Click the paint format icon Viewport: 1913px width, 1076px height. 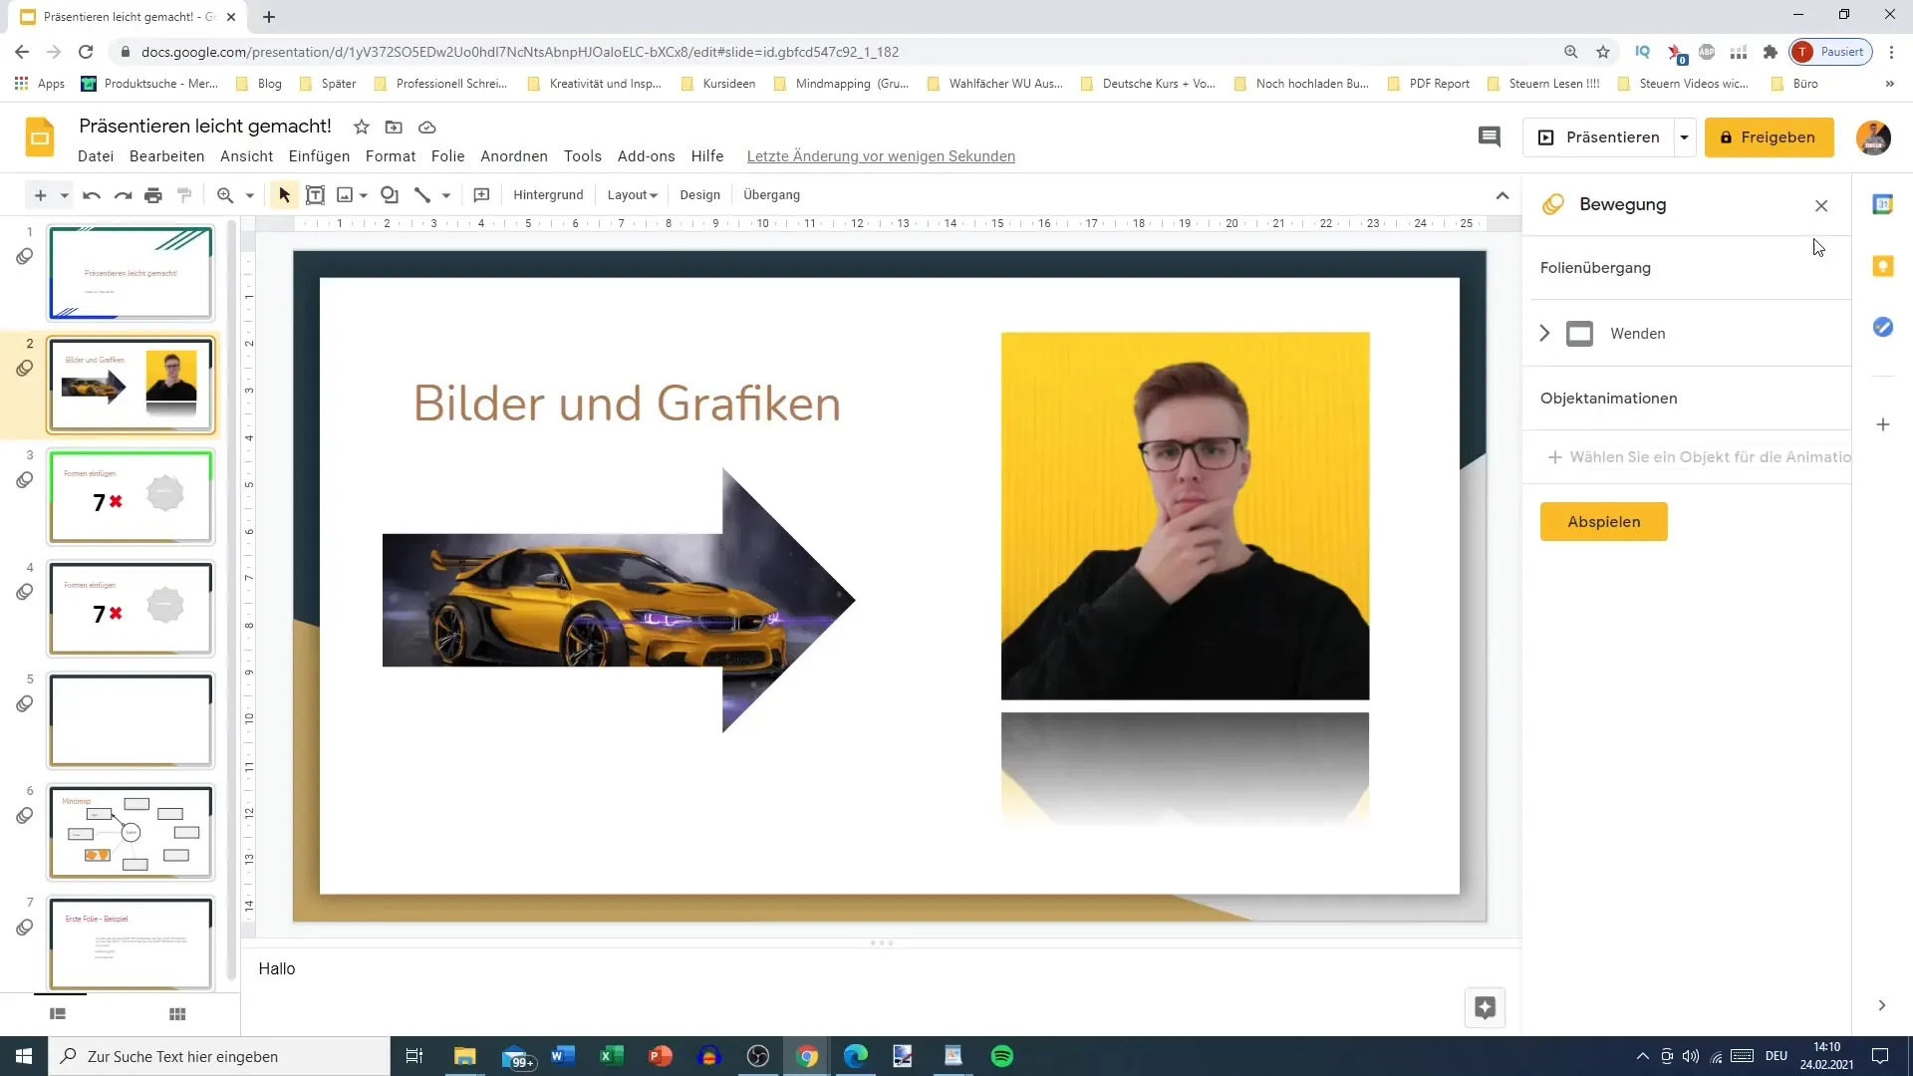pyautogui.click(x=184, y=195)
